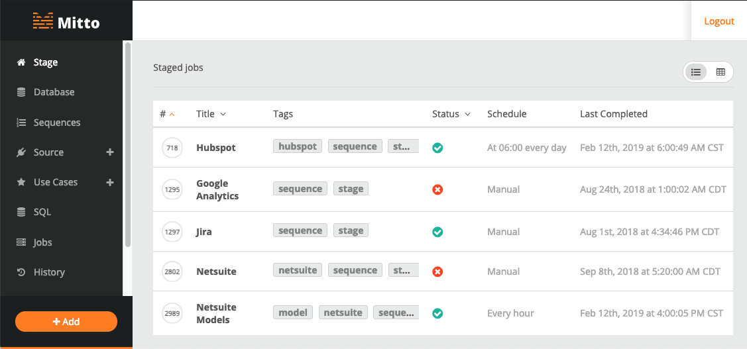
Task: Click the red error status for Google Analytics
Action: (x=437, y=189)
